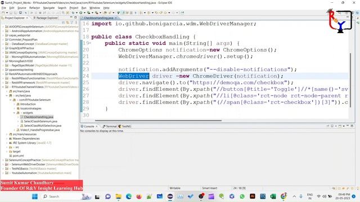Click the green Run button in toolbar
360x202 pixels.
(x=81, y=13)
